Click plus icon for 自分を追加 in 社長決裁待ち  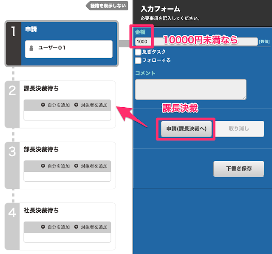[43, 227]
